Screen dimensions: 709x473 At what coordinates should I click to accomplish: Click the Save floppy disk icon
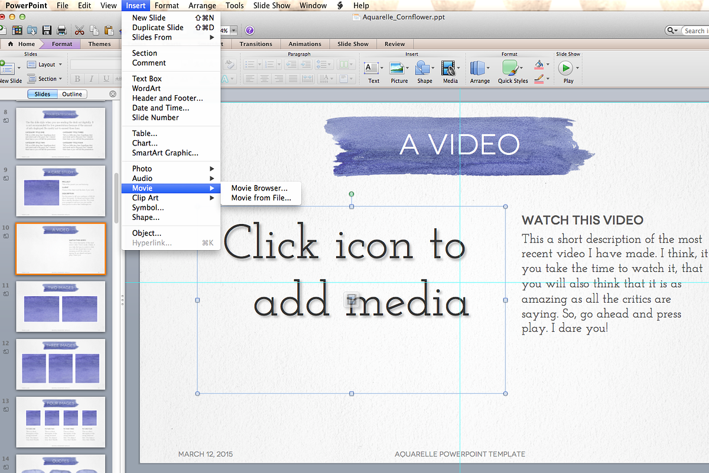tap(47, 30)
